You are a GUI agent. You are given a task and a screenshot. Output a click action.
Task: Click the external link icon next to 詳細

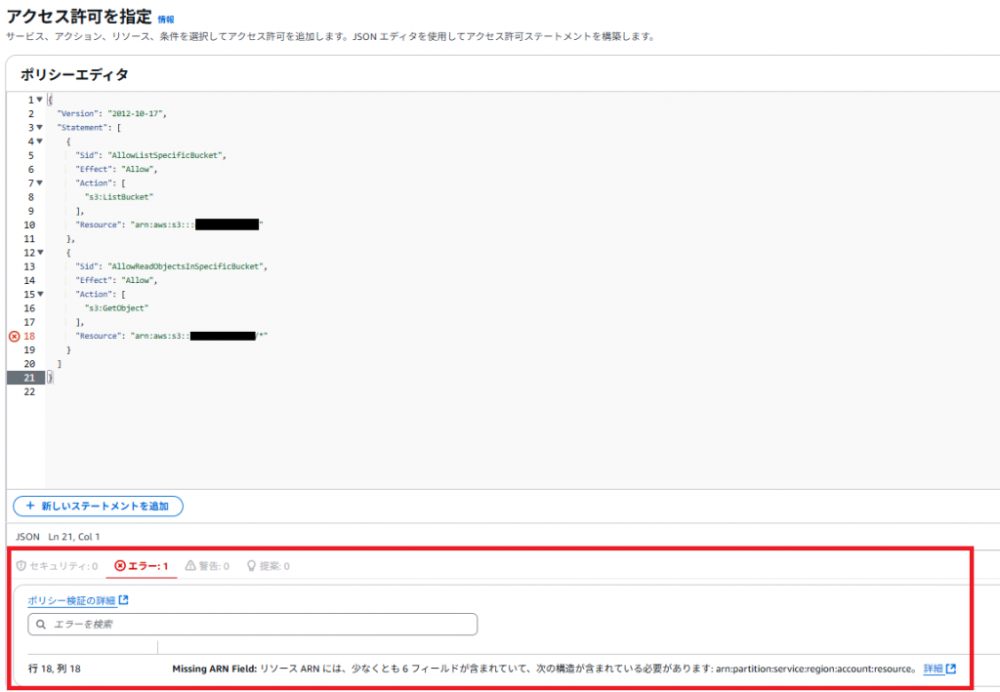(x=950, y=669)
